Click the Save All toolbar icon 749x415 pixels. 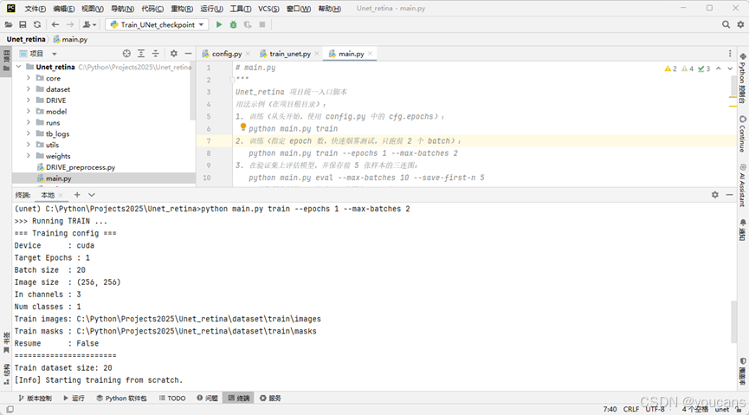click(x=23, y=24)
